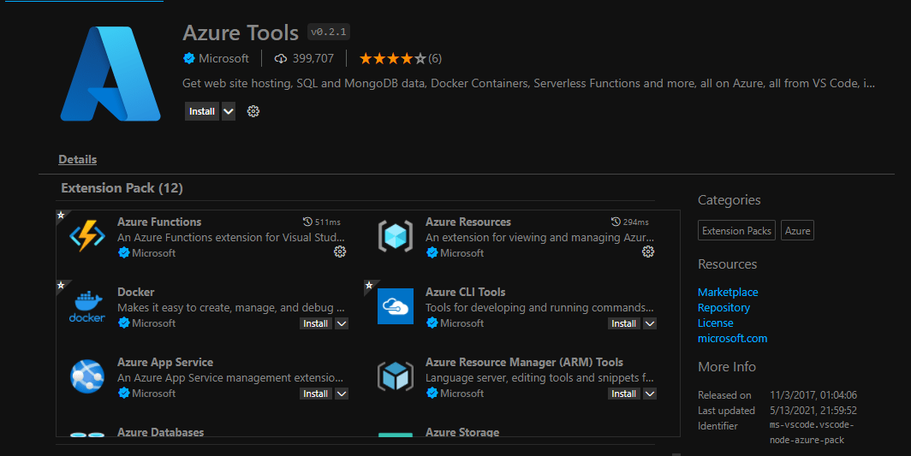Click the verified badge beside Docker's Microsoft publisher
Viewport: 911px width, 456px height.
tap(124, 323)
